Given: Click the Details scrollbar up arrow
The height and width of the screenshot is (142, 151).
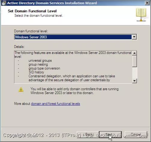Looking at the screenshot, I should coord(134,53).
